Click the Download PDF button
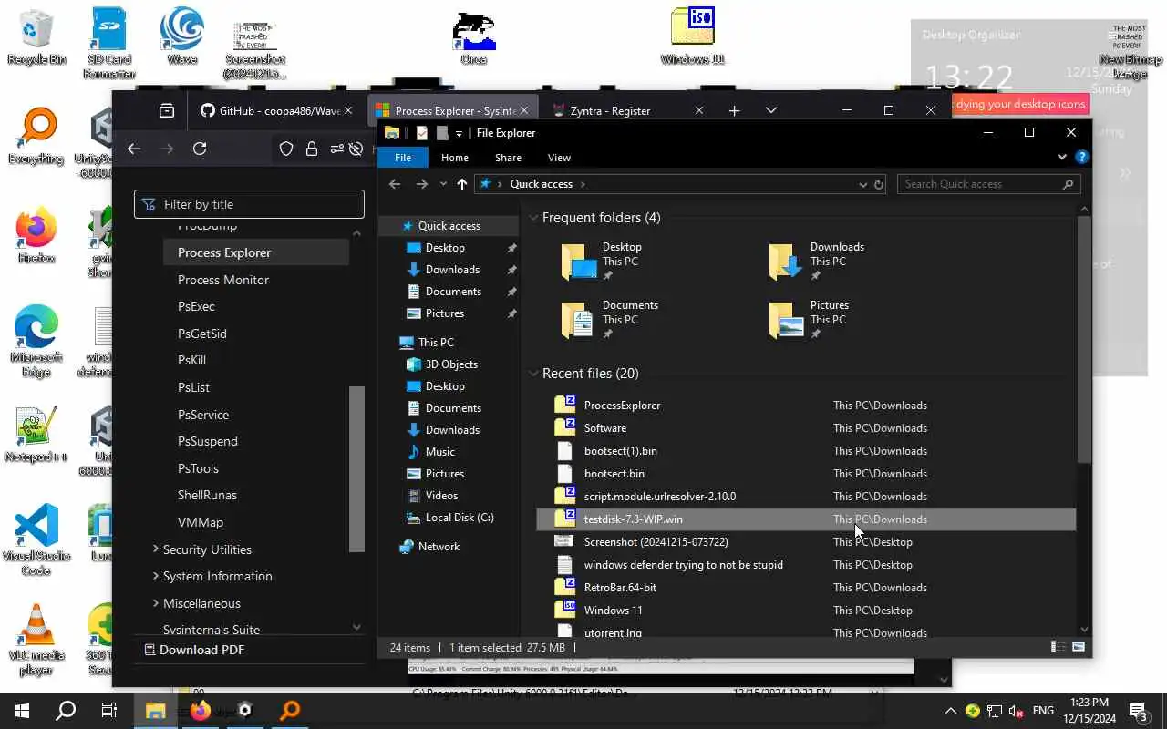The height and width of the screenshot is (729, 1167). 194,650
